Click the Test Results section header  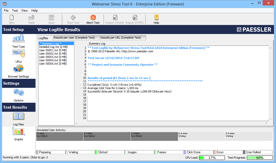(19, 107)
